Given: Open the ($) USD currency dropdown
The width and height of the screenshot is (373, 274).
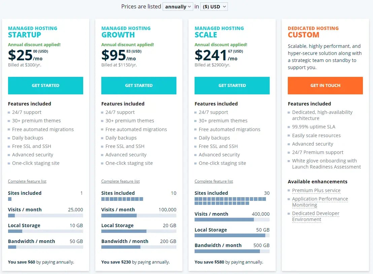Looking at the screenshot, I should (x=214, y=7).
